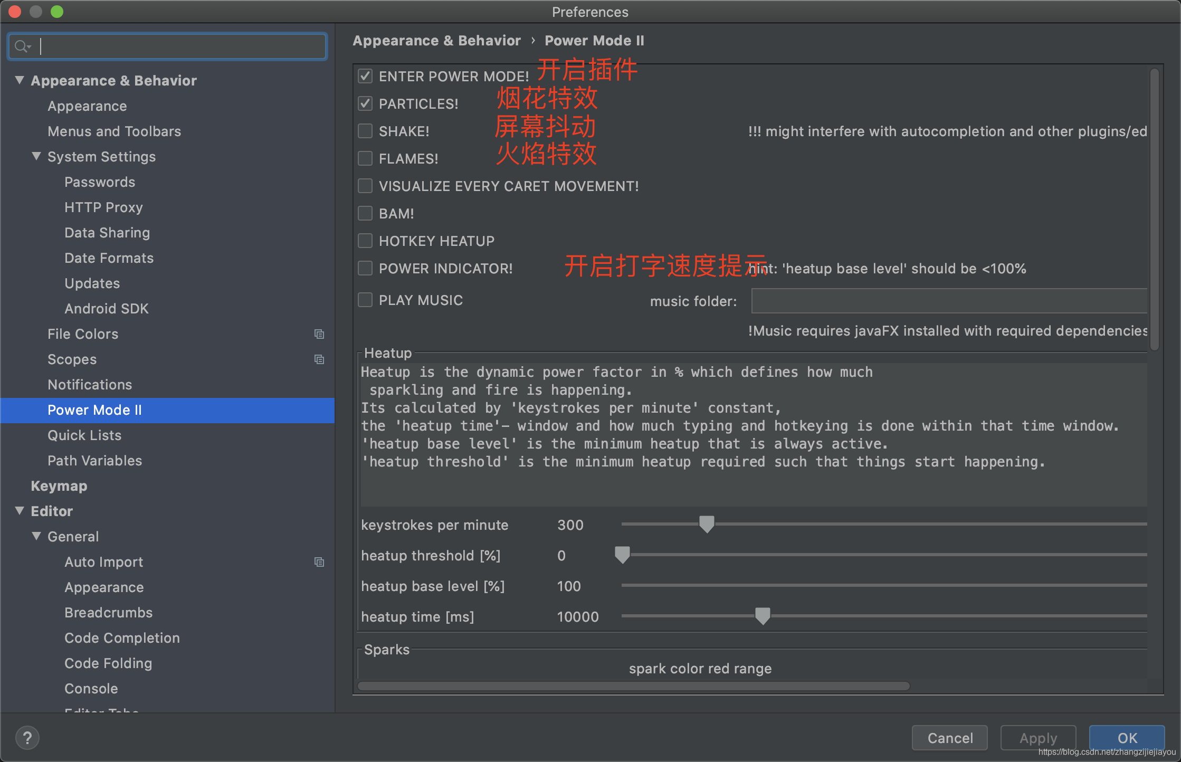This screenshot has width=1181, height=762.
Task: Click the music folder input field
Action: 949,301
